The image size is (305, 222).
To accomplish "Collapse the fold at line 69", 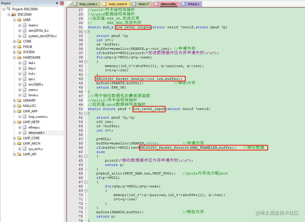I will coord(86,191).
